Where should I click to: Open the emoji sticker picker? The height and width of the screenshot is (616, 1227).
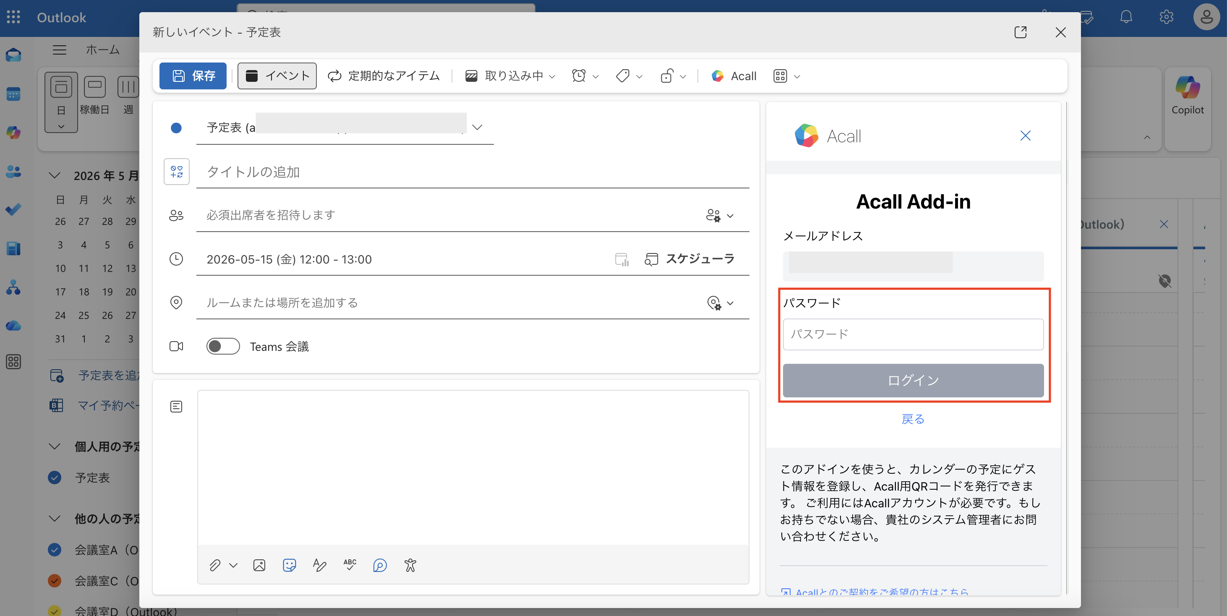(x=289, y=565)
